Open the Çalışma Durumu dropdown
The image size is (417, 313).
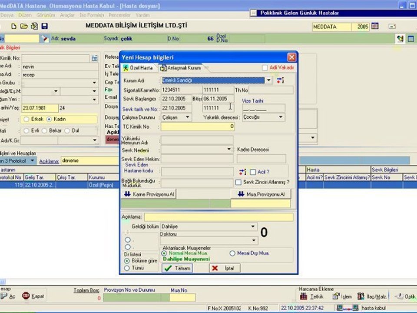(x=188, y=117)
